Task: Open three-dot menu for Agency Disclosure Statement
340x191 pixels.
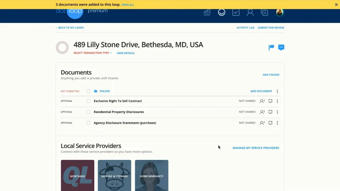Action: coord(277,123)
